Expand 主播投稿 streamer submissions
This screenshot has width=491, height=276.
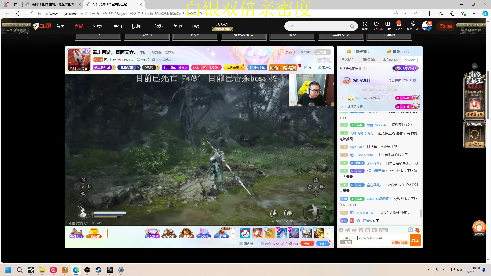(x=358, y=52)
